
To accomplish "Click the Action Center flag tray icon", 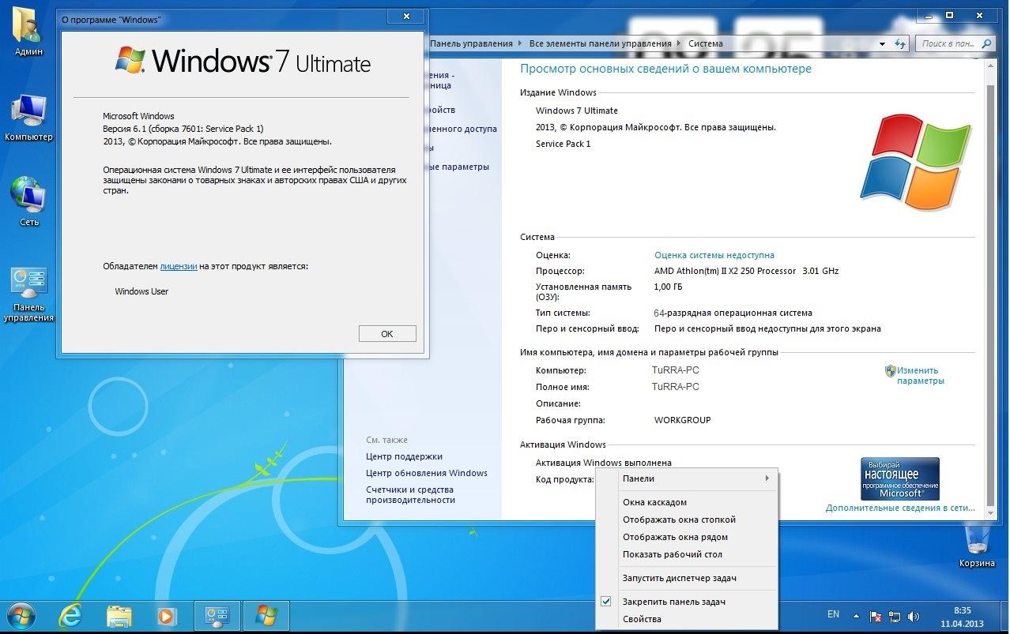I will point(876,616).
